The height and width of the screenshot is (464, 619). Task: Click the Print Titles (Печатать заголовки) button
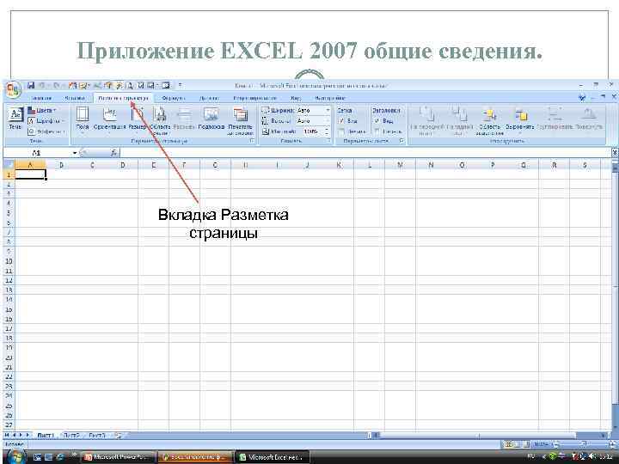coord(240,121)
